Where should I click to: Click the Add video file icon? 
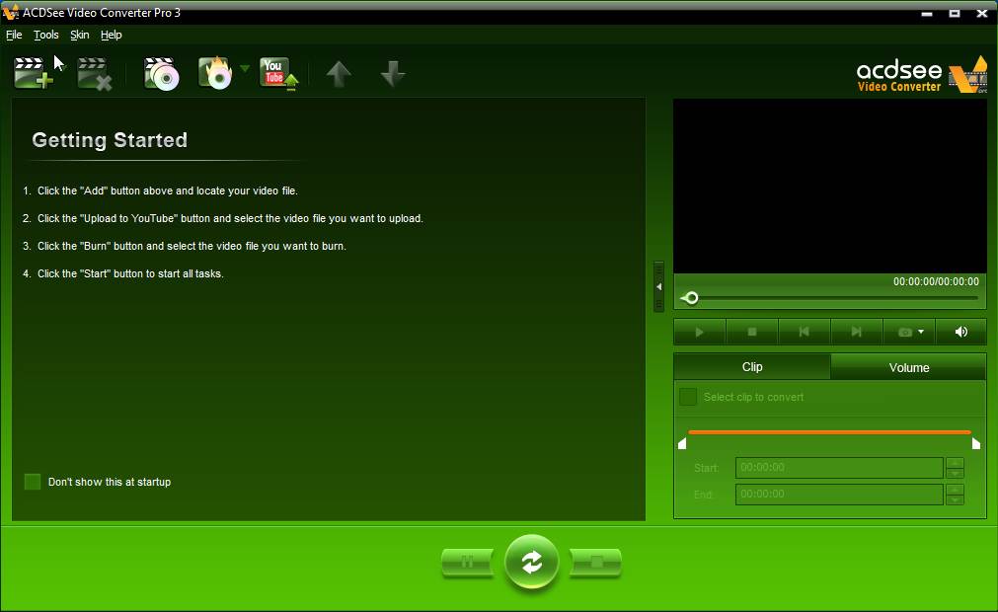(34, 73)
